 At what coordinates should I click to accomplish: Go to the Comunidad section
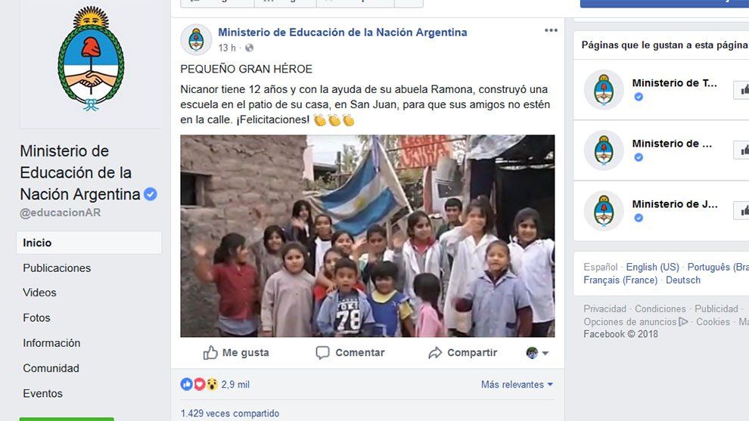[51, 368]
